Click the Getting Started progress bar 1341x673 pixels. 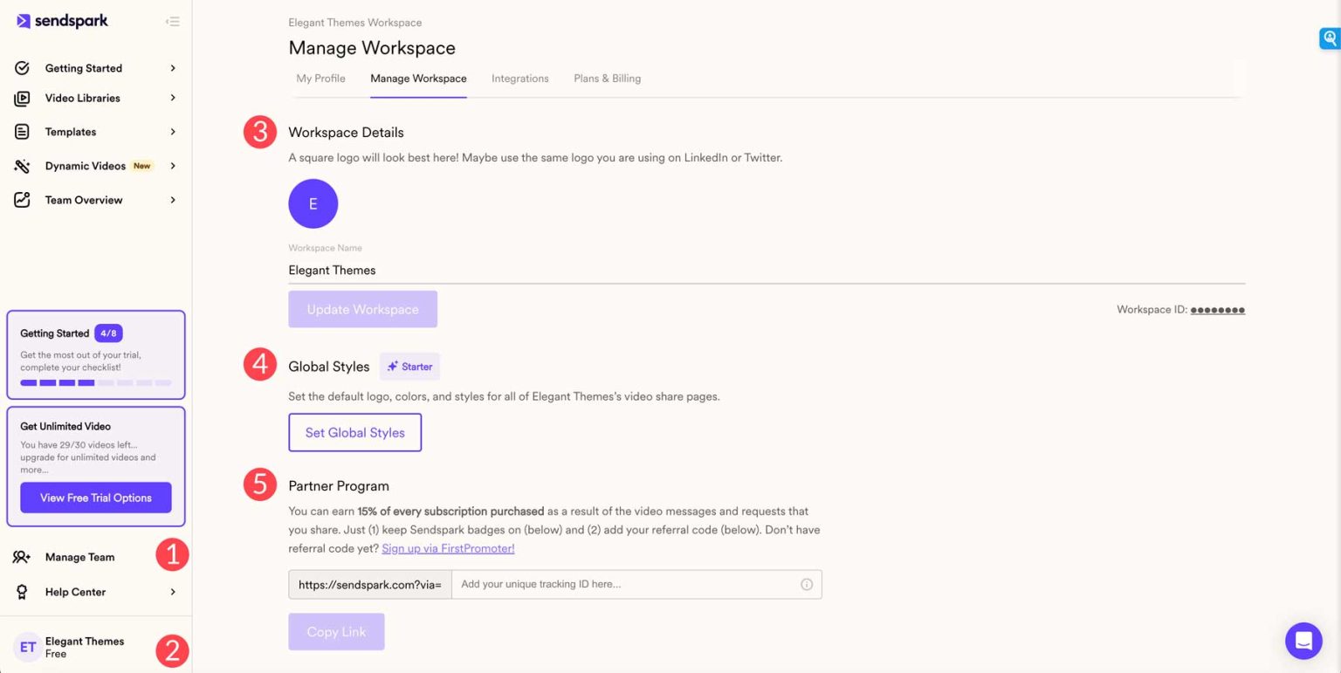click(x=96, y=382)
